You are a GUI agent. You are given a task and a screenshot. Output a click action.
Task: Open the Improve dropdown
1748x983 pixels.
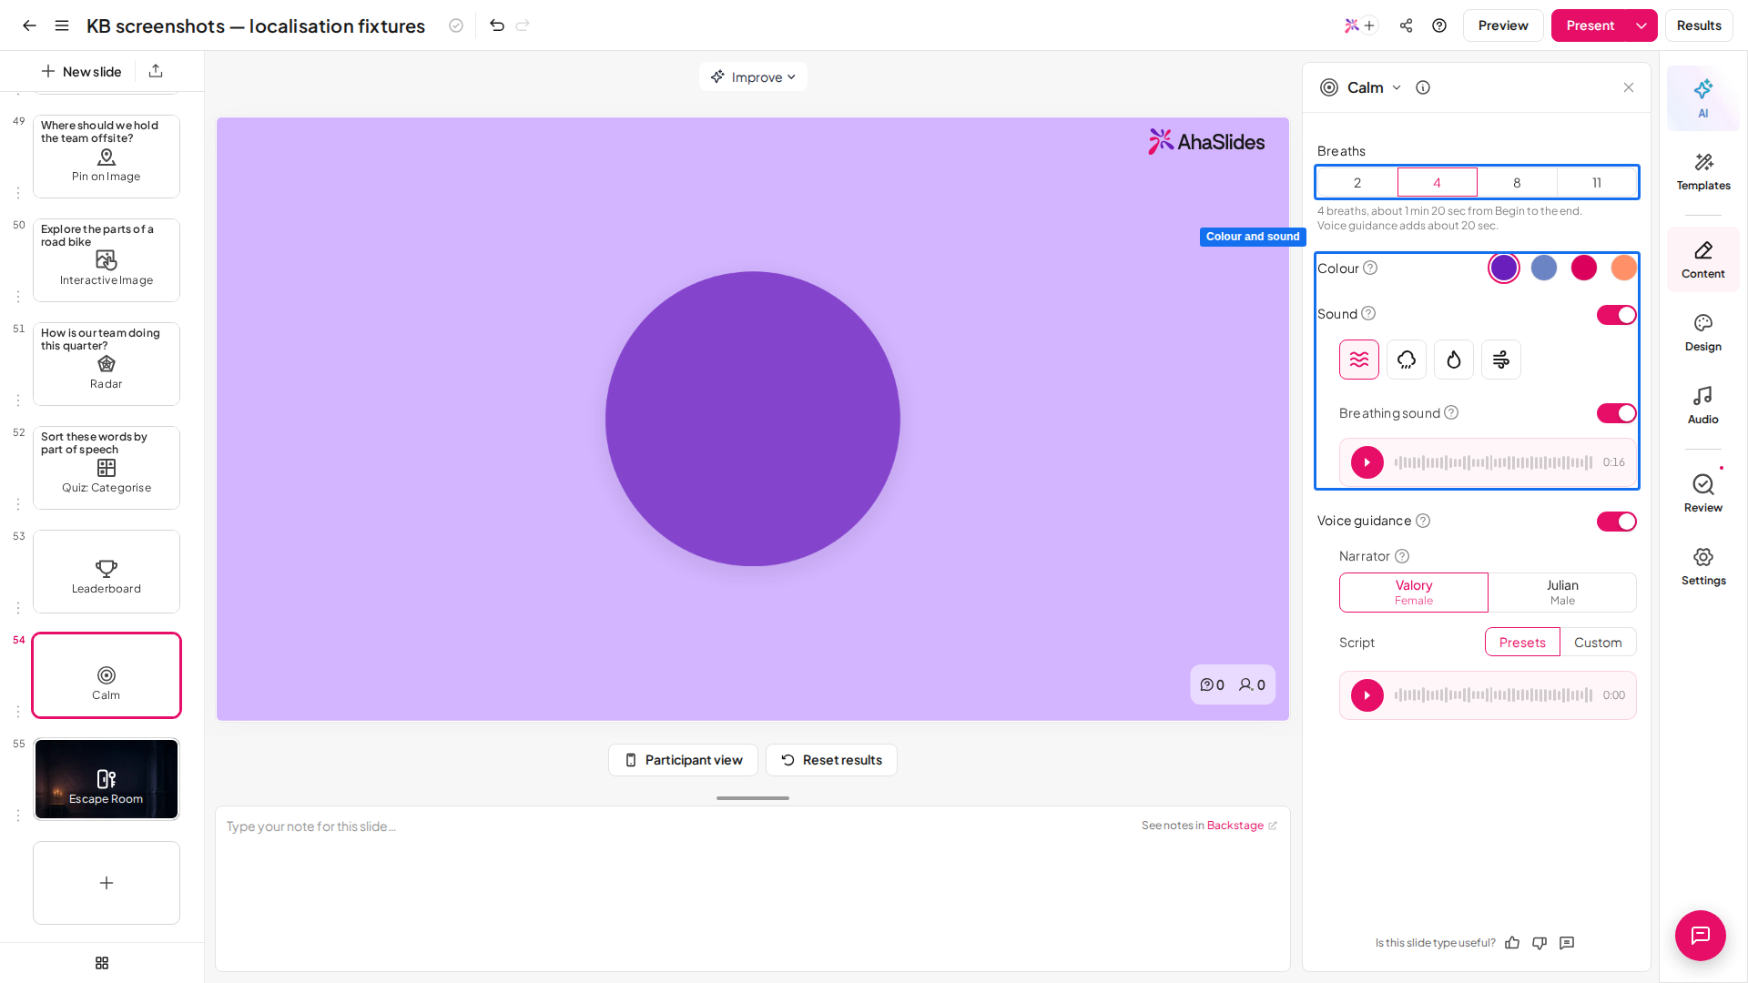[x=753, y=77]
